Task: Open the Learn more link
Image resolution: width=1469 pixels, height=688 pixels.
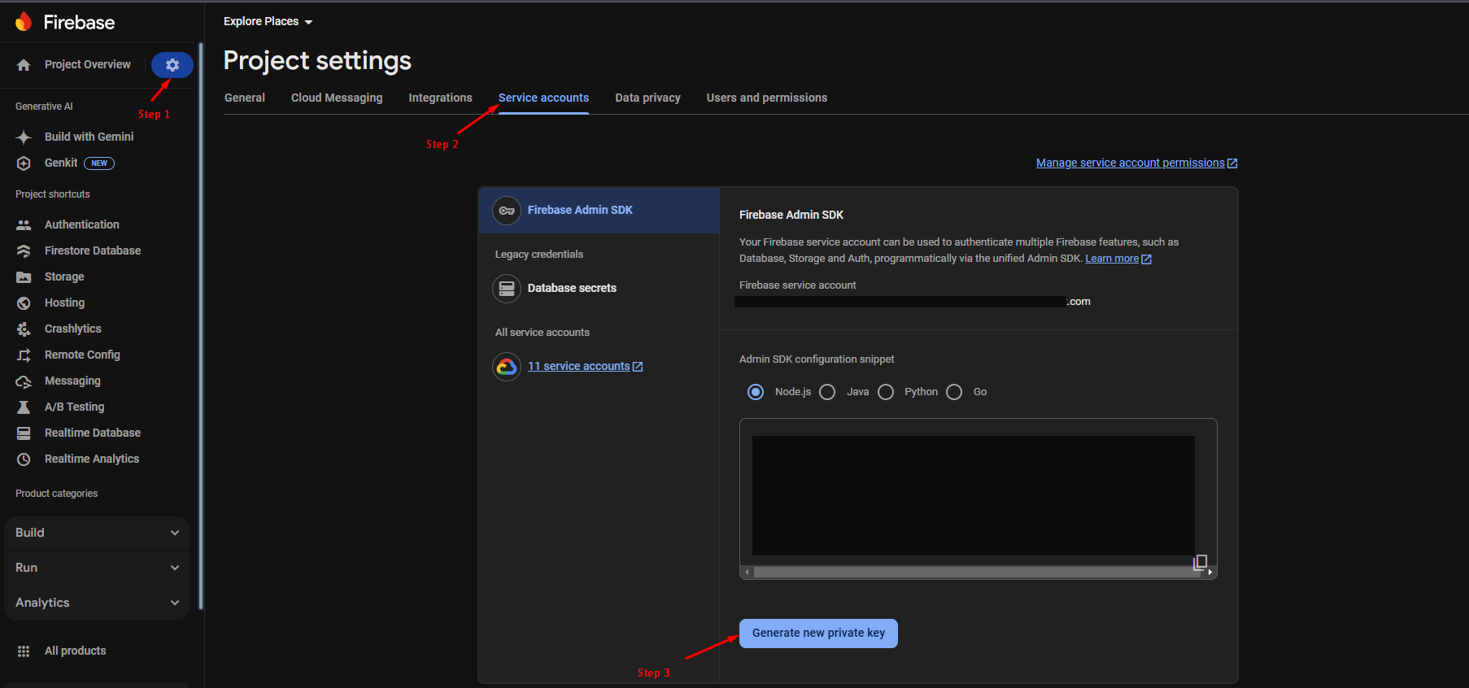Action: (1112, 259)
